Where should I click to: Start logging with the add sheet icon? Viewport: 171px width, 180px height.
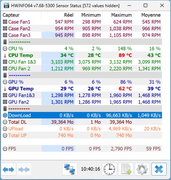(126, 169)
